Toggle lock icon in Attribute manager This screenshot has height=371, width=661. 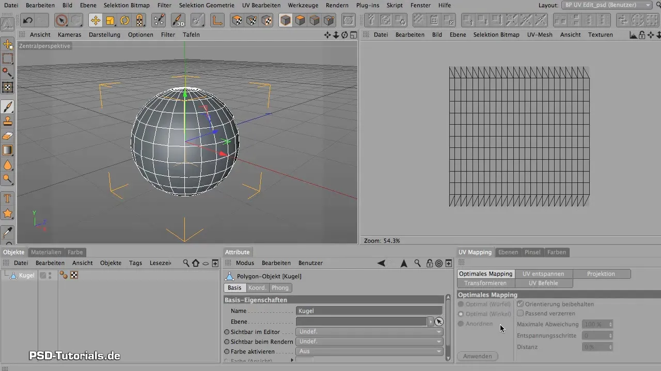tap(429, 263)
